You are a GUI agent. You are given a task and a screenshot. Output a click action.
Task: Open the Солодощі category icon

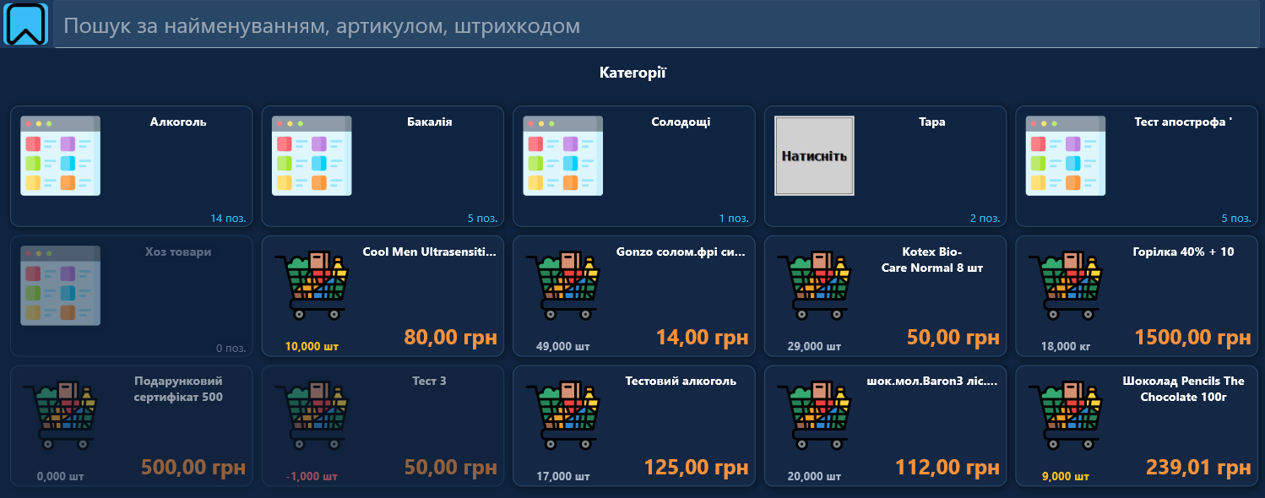(x=563, y=156)
